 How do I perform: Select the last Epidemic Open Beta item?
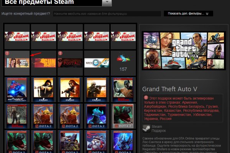click(123, 36)
